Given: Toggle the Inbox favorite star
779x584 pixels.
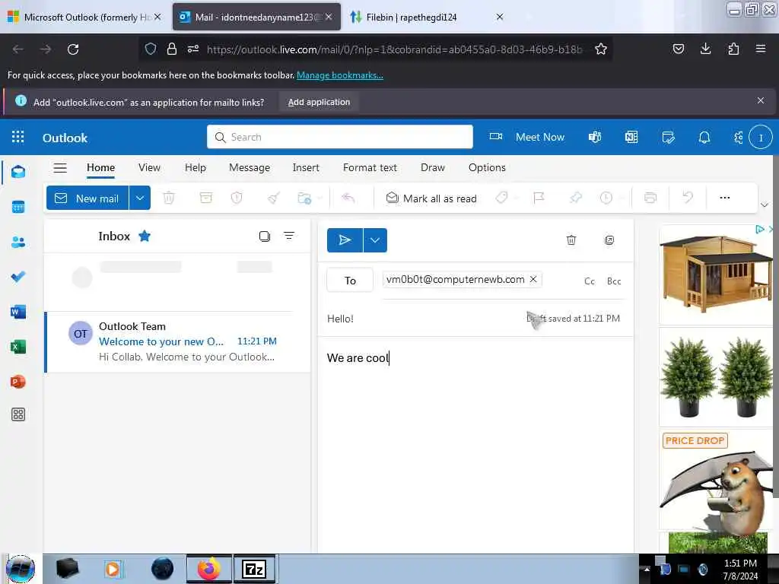Looking at the screenshot, I should (145, 236).
